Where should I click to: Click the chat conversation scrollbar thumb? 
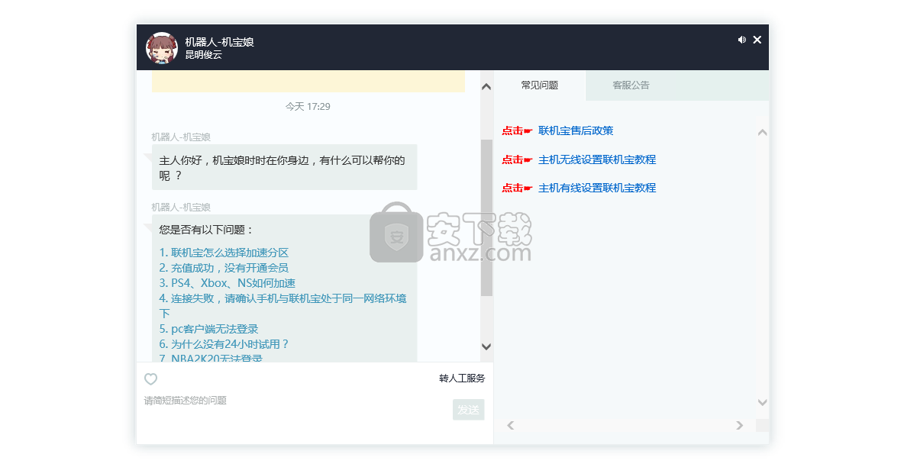tap(486, 217)
